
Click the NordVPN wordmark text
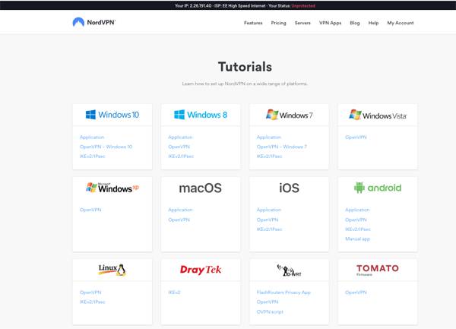coord(101,22)
